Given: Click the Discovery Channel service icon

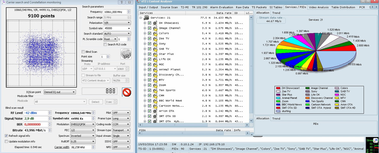Looking at the screenshot, I should (x=155, y=75).
